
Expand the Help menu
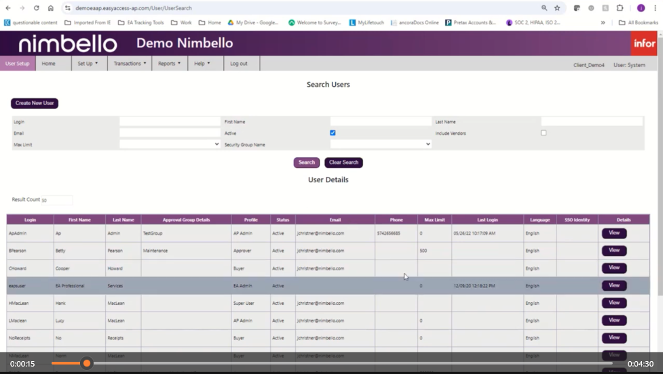pyautogui.click(x=202, y=63)
